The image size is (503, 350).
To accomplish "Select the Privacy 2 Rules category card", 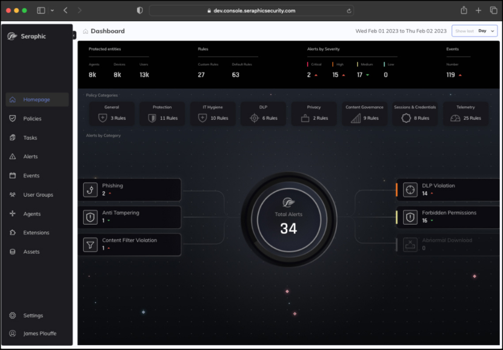I will [314, 114].
